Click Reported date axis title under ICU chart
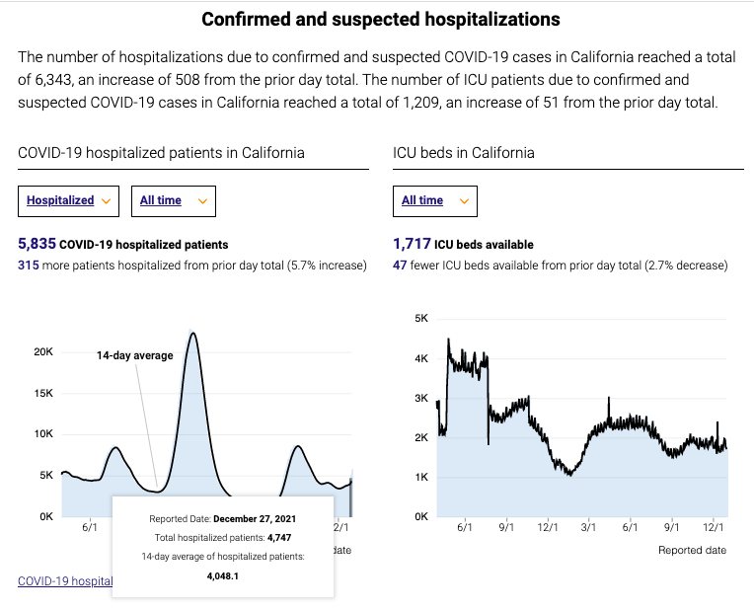This screenshot has width=754, height=610. 692,550
